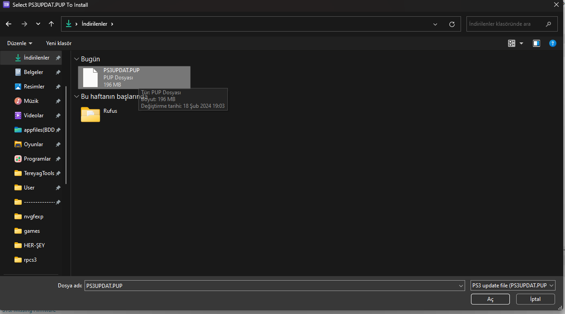
Task: Confirm with the Aç button
Action: (x=490, y=299)
